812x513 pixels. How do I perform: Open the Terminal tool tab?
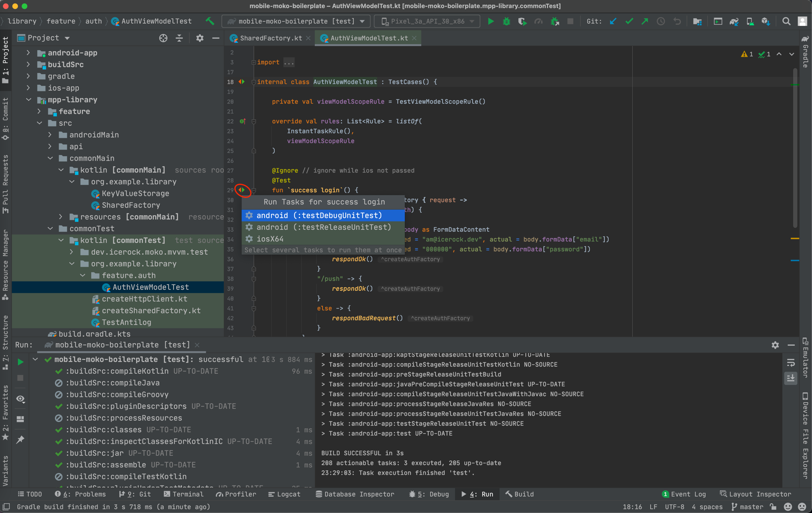tap(184, 494)
